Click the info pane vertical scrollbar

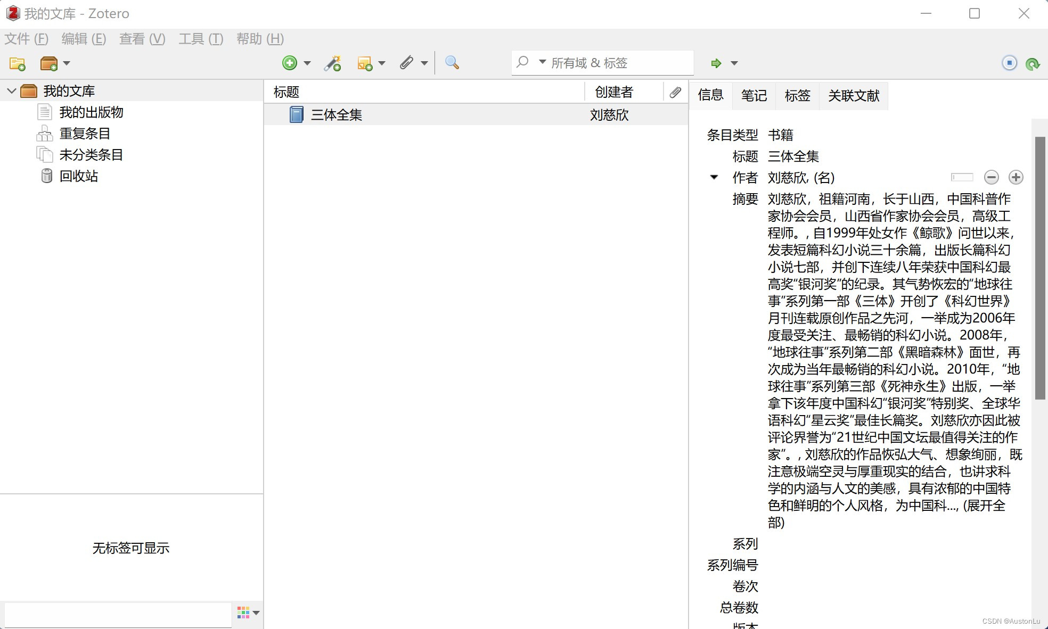click(1040, 268)
